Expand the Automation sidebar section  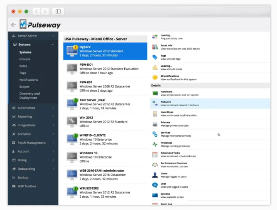[x=33, y=108]
